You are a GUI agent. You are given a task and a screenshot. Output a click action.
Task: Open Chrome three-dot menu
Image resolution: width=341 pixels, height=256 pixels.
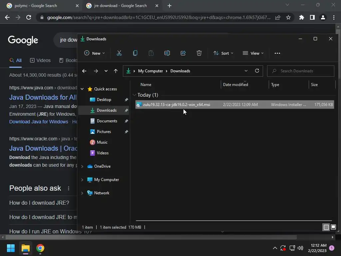click(x=334, y=17)
